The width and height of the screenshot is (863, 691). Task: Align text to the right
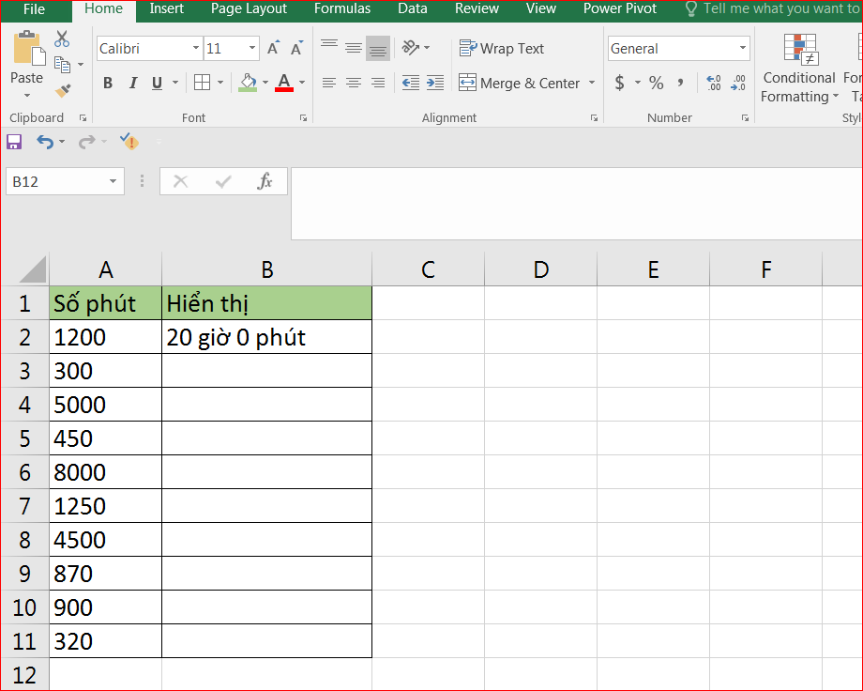coord(377,83)
